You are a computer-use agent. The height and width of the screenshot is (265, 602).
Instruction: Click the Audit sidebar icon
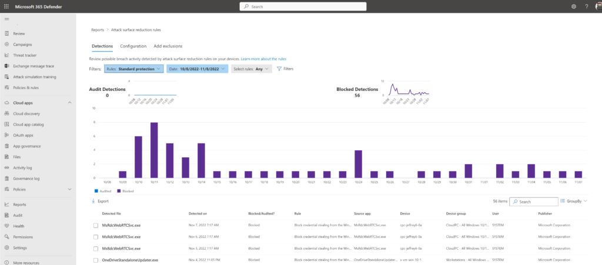6,215
